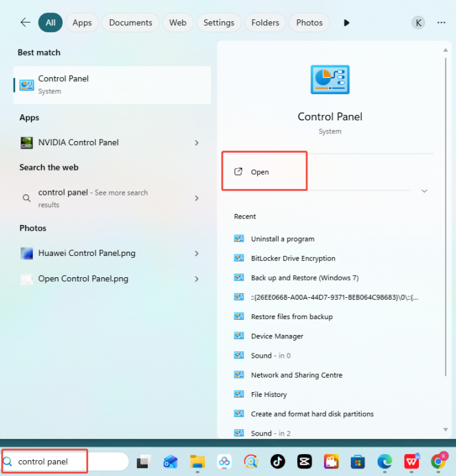456x476 pixels.
Task: Expand NVIDIA Control Panel result chevron
Action: [x=197, y=143]
